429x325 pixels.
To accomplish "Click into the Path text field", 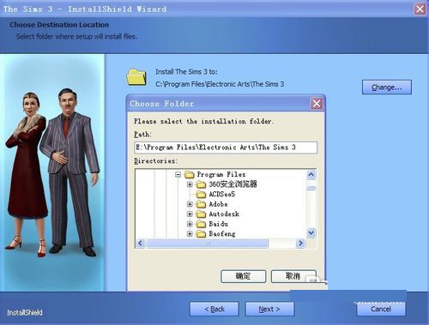I will click(x=226, y=147).
